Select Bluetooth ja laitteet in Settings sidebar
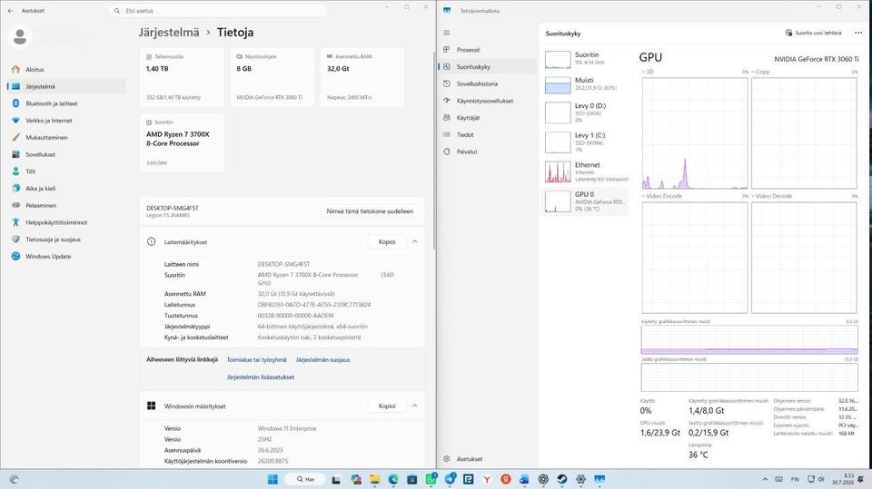Viewport: 872px width, 489px height. (51, 103)
